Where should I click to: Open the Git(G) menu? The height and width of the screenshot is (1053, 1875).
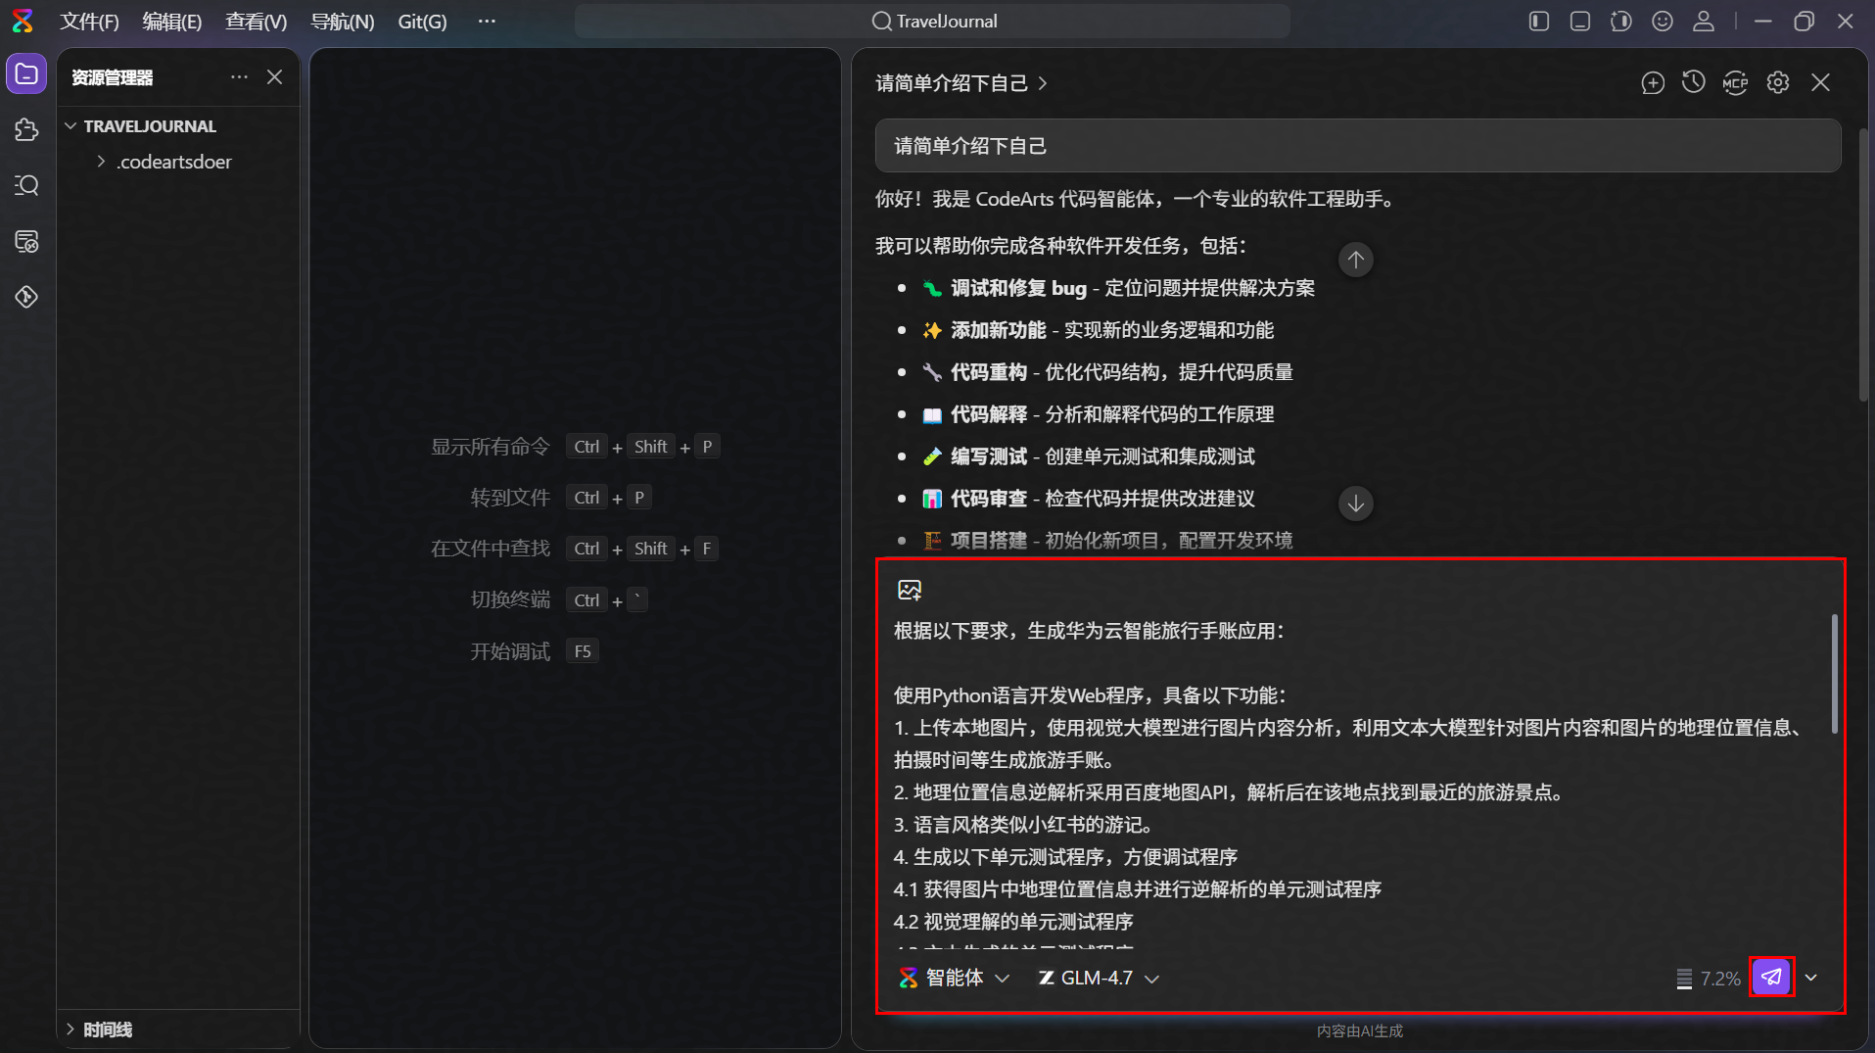click(422, 22)
